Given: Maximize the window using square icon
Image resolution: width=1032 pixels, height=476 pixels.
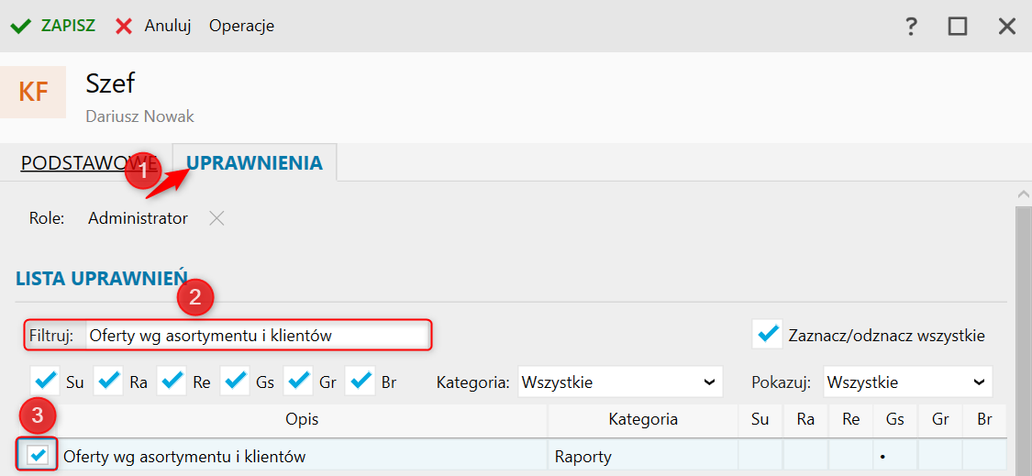Looking at the screenshot, I should [x=958, y=26].
